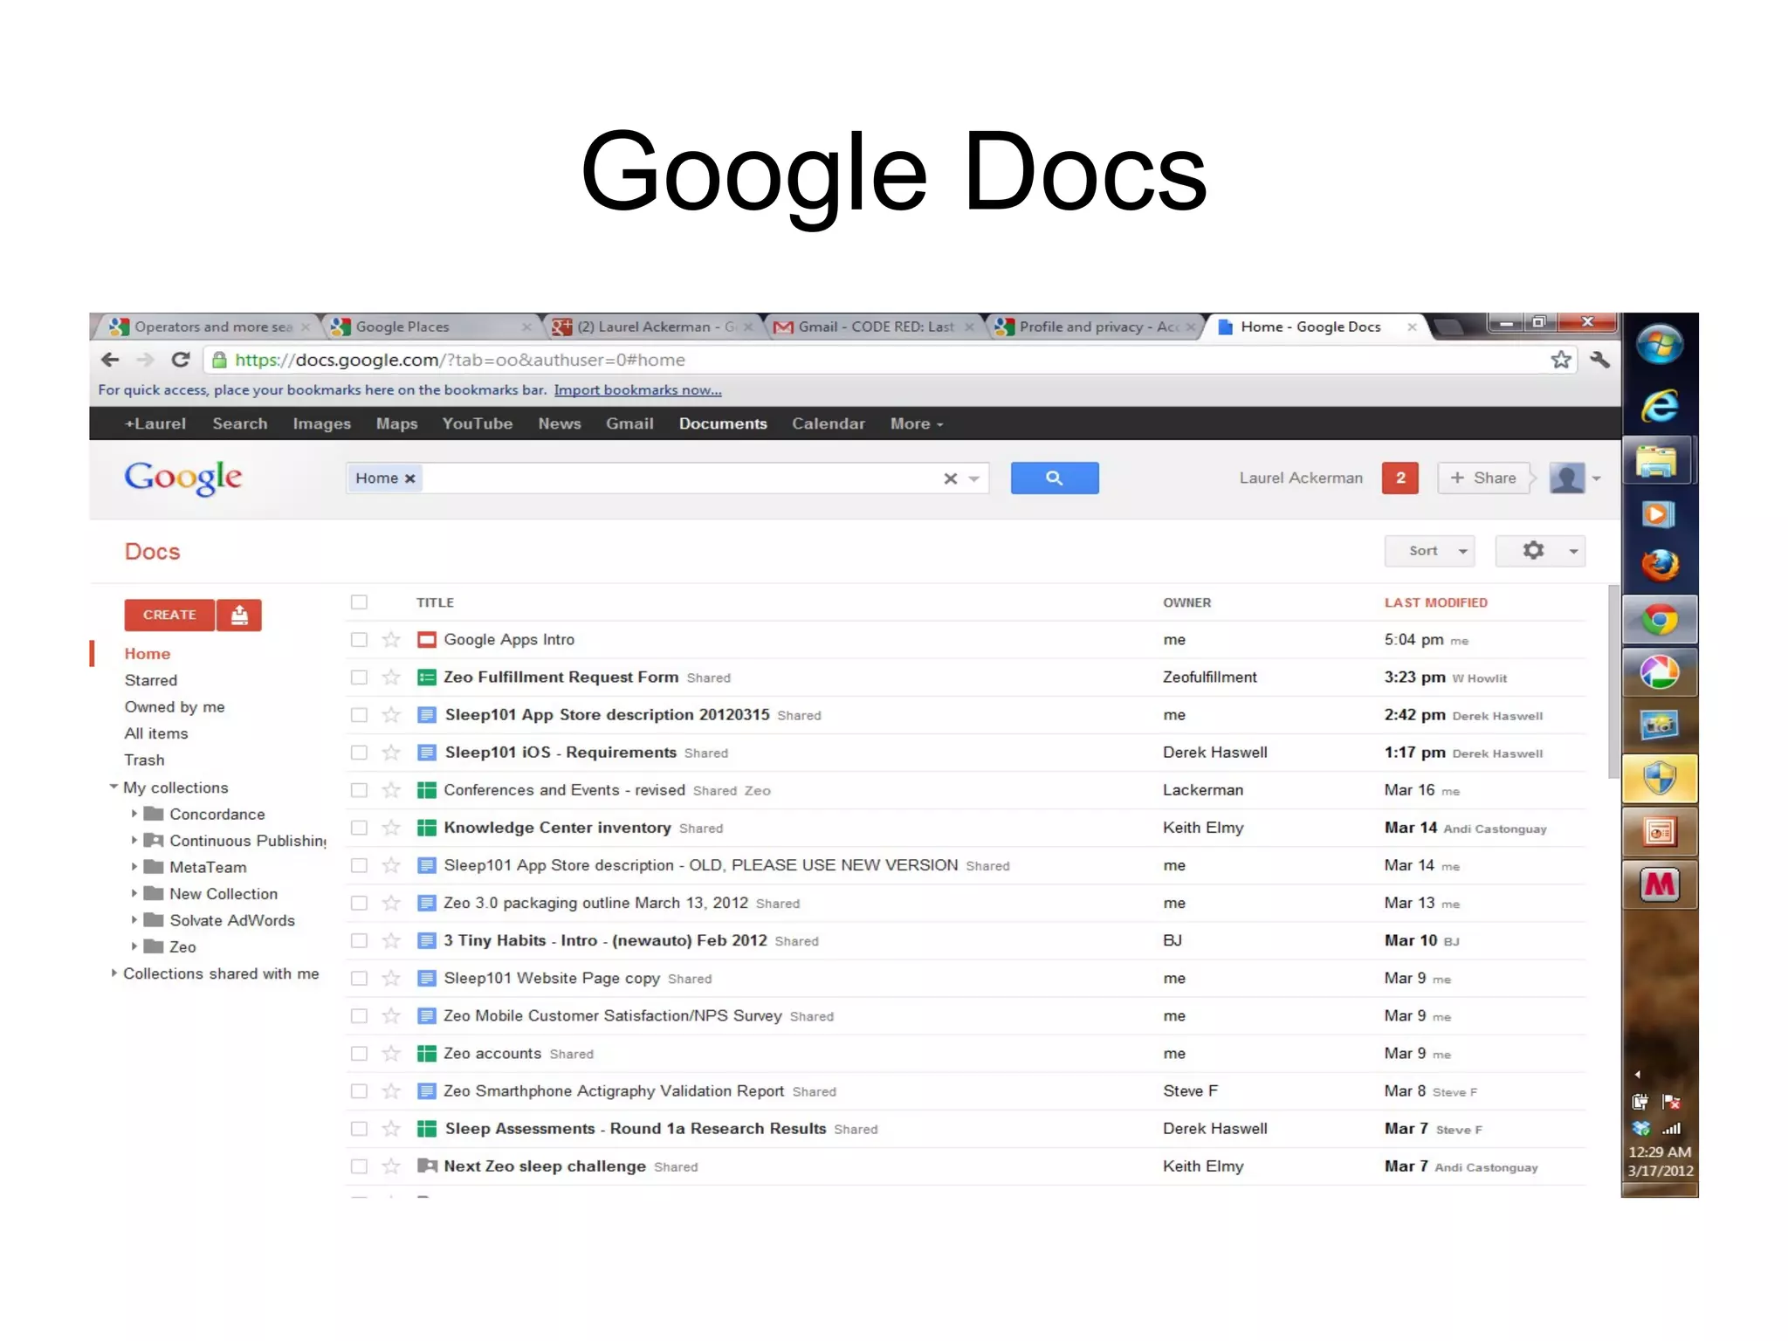Click the presentation icon for Google Apps Intro
Viewport: 1788px width, 1341px height.
(x=427, y=640)
